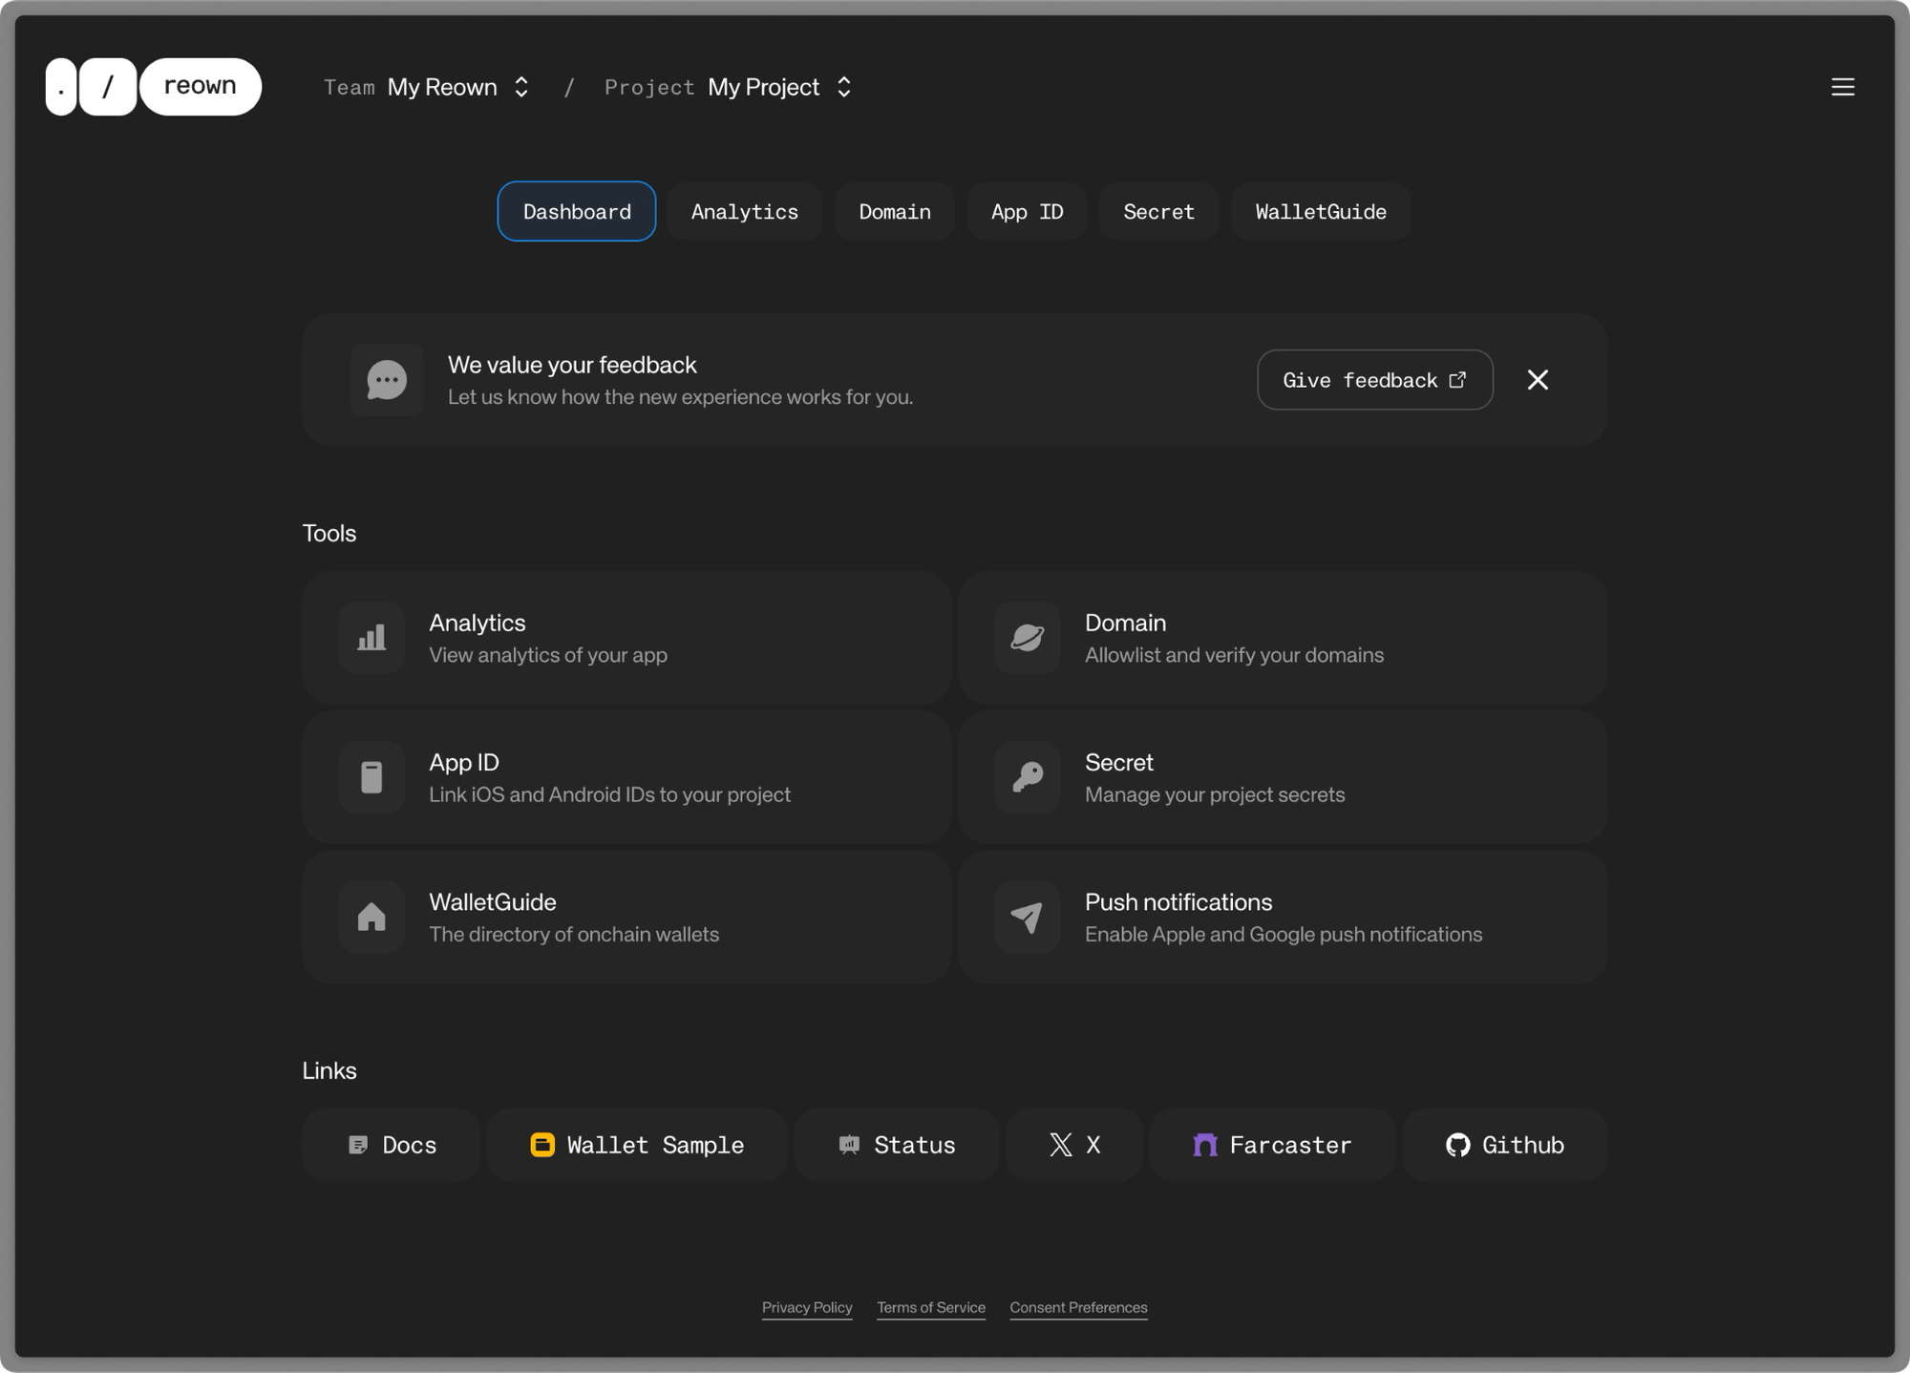Open the App ID tool card title
This screenshot has width=1910, height=1373.
(464, 762)
